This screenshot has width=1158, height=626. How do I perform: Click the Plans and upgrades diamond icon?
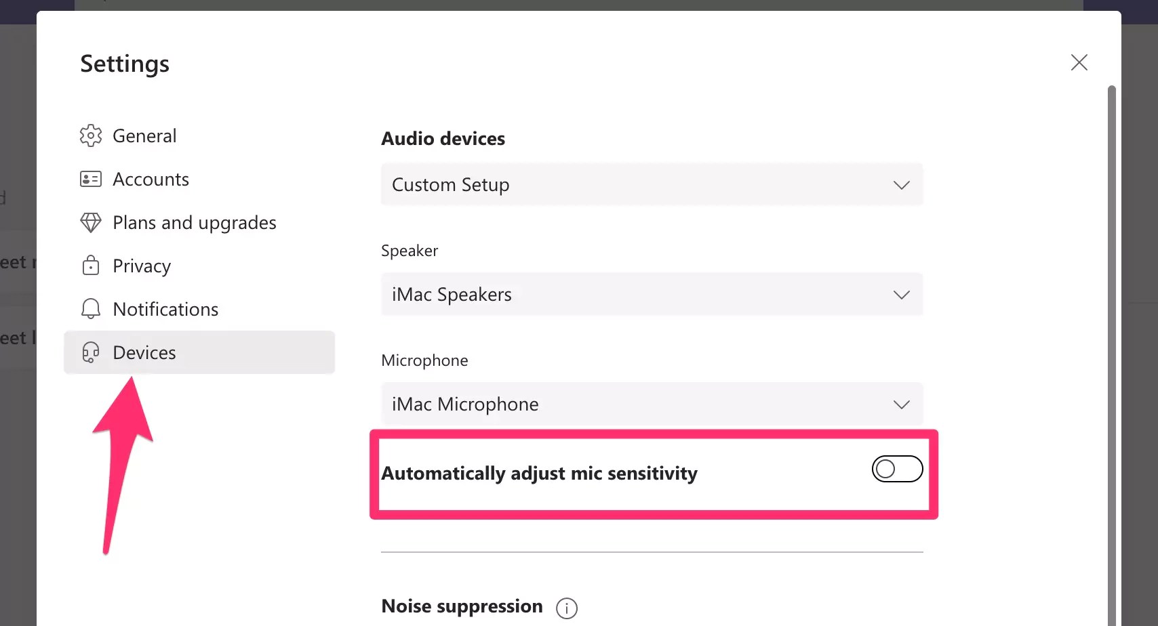[x=90, y=222]
